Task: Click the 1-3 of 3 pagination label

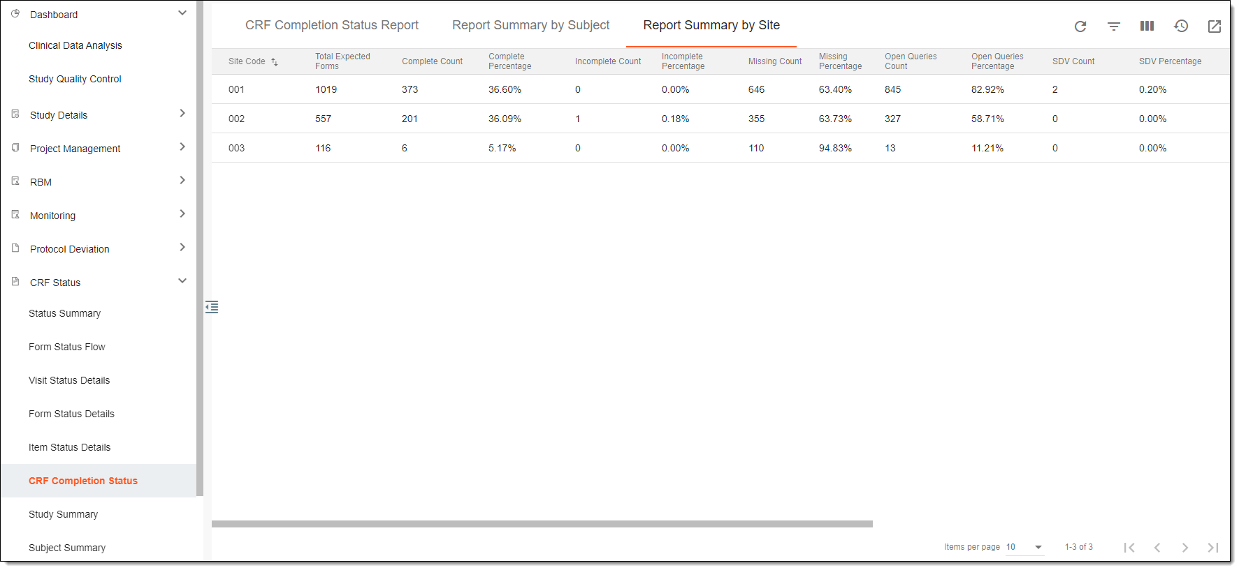Action: click(x=1078, y=547)
